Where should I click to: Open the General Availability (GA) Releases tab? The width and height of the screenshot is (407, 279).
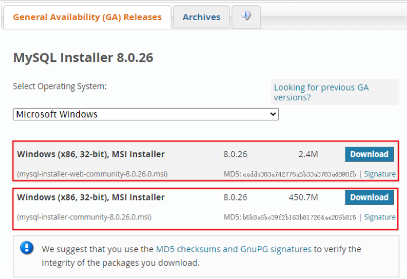point(87,17)
